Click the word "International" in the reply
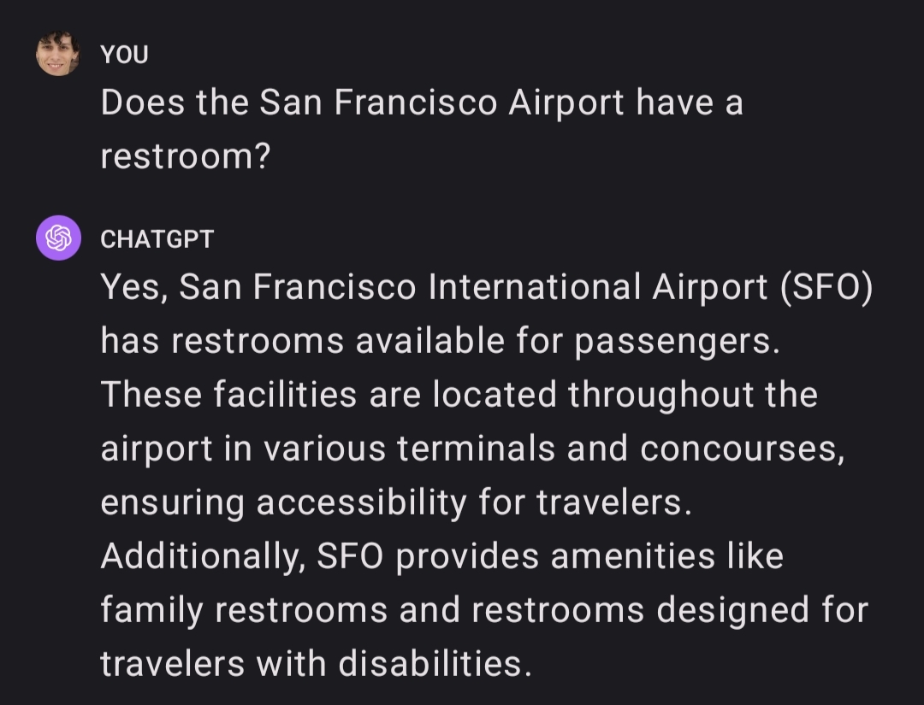Viewport: 924px width, 705px height. 535,287
